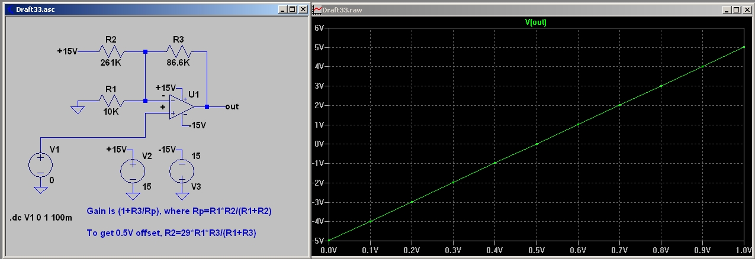Click the ground symbol beneath V1
This screenshot has height=259, width=755.
[x=40, y=190]
